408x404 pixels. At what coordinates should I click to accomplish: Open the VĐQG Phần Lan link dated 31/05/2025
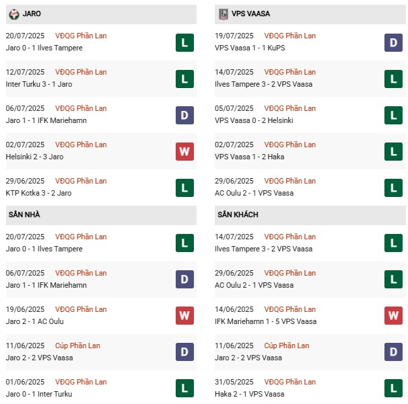(x=290, y=382)
